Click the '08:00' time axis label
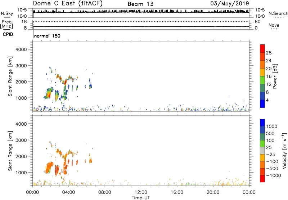288x200 pixels. coord(105,192)
